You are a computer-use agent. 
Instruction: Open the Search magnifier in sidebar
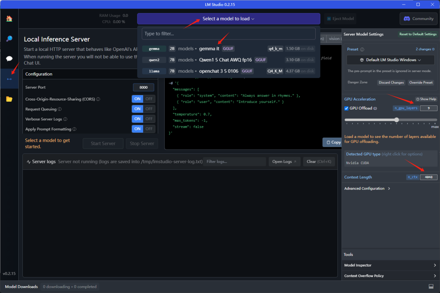(9, 39)
